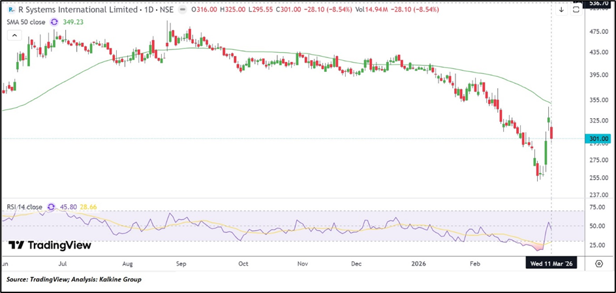The height and width of the screenshot is (293, 616).
Task: Click the gray market status icon after NSE
Action: coord(182,10)
